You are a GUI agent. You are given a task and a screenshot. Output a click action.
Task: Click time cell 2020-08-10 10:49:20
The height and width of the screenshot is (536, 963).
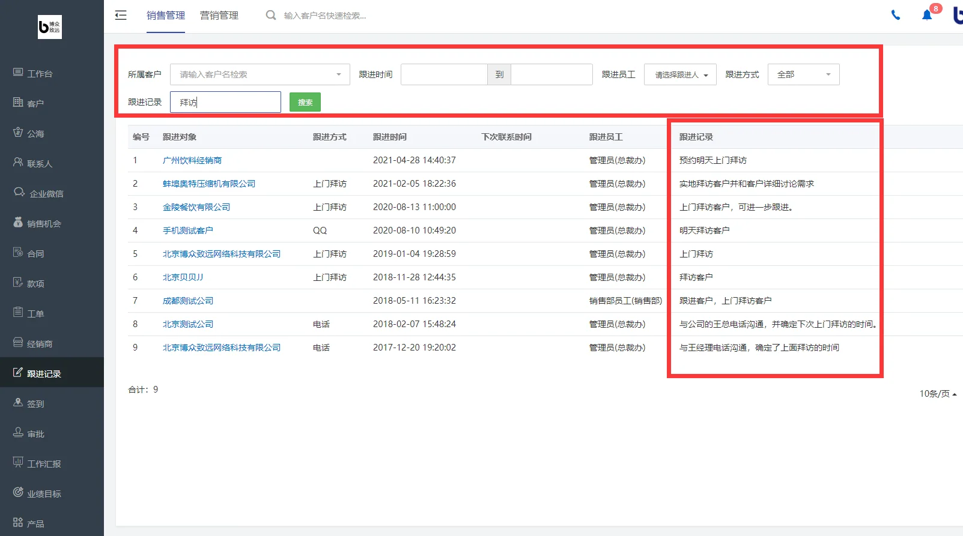click(415, 230)
